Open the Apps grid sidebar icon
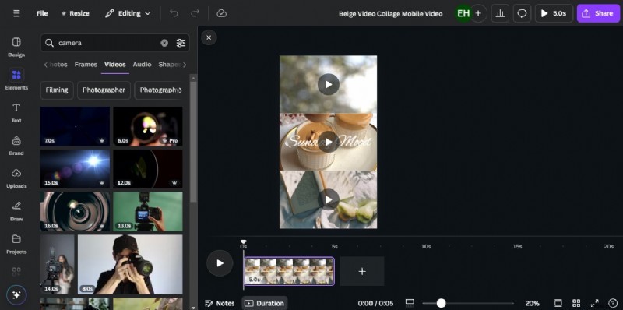This screenshot has width=623, height=310. click(16, 272)
